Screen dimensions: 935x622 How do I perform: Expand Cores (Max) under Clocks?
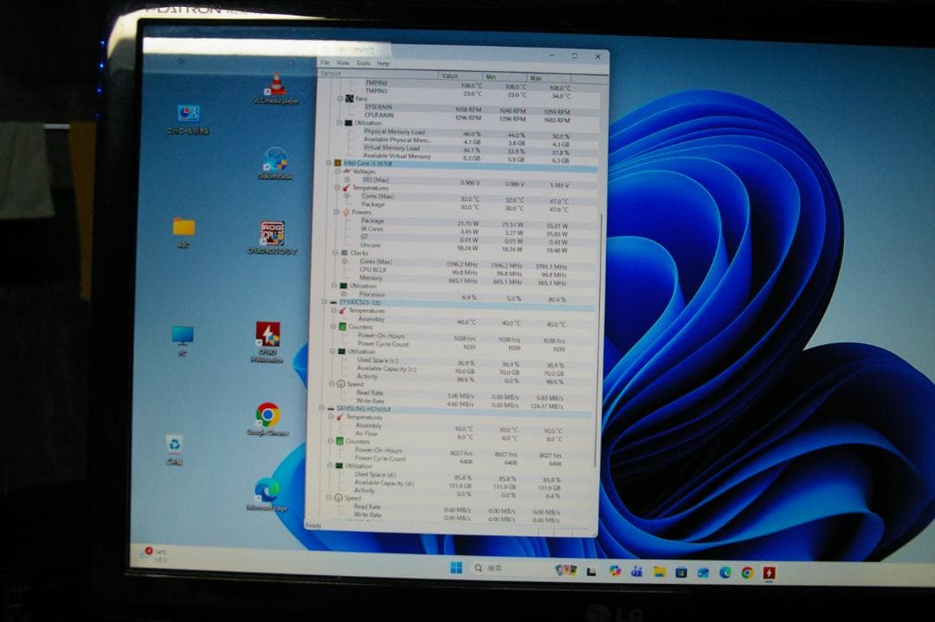(345, 262)
